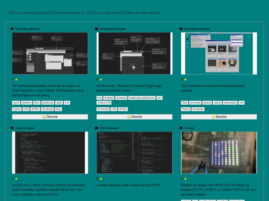269x201 pixels.
Task: Click the star icon on devinciSpaceBackend card
Action: pyautogui.click(x=16, y=79)
